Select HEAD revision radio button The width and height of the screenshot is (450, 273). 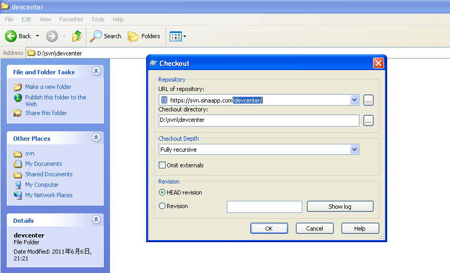point(162,192)
